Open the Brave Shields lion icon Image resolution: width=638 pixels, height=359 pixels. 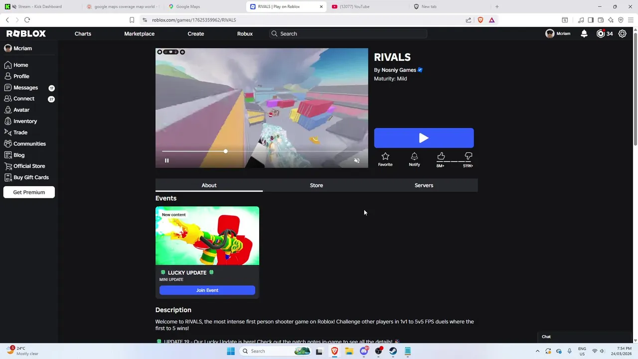480,20
